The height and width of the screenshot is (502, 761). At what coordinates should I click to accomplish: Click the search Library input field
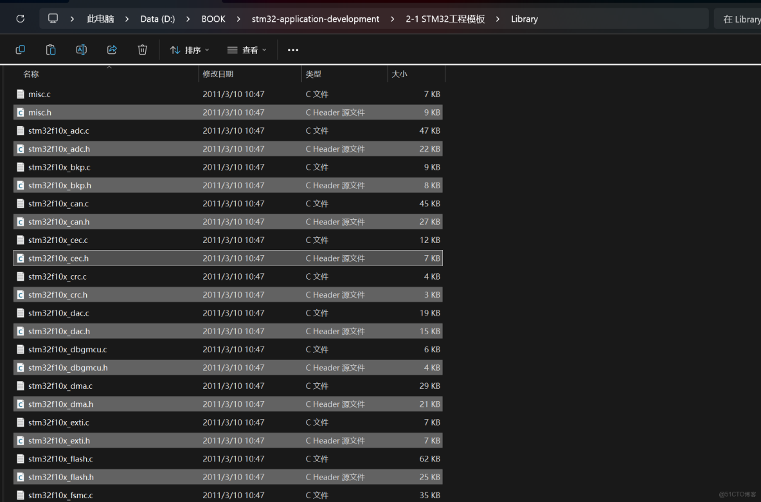click(x=738, y=19)
